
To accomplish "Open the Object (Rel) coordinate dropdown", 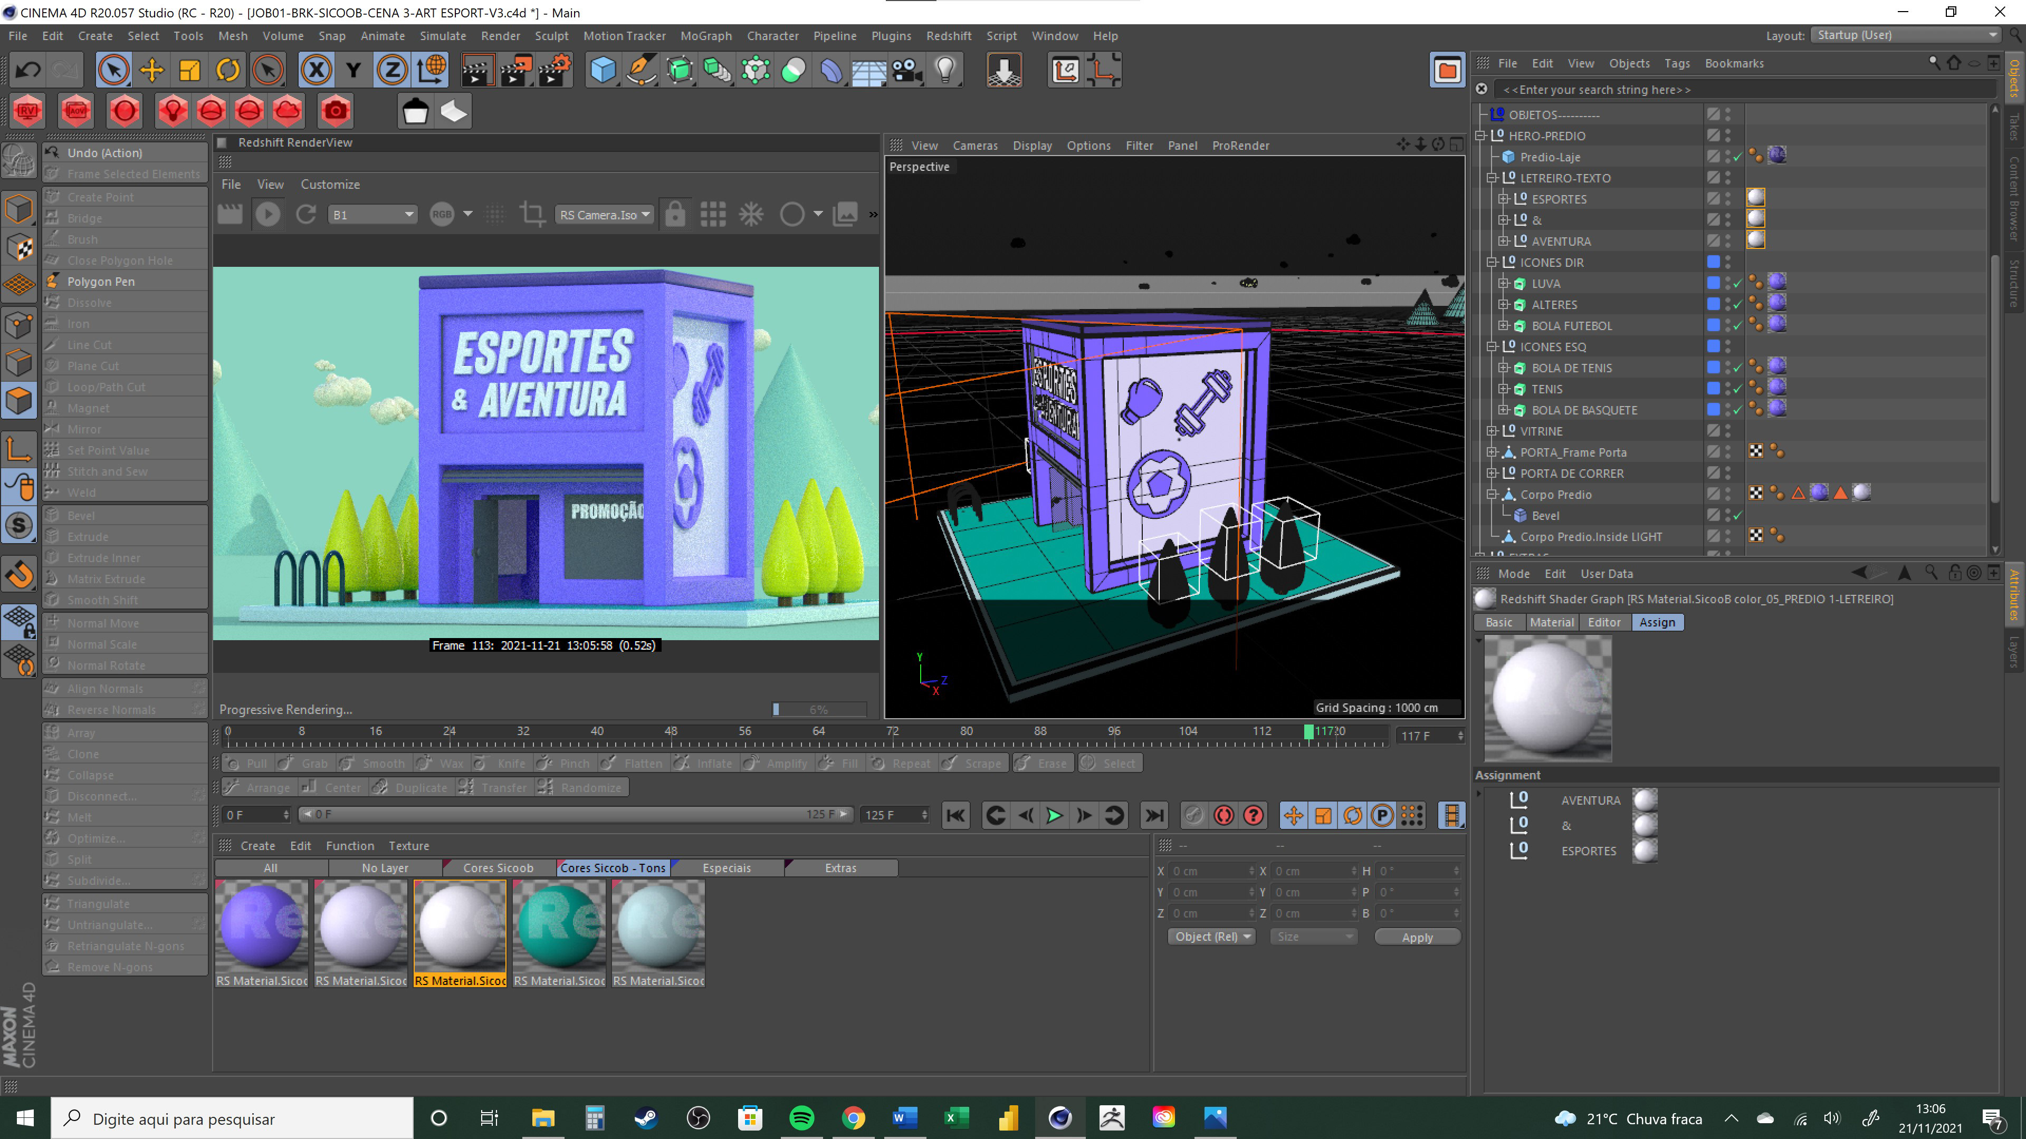I will 1210,936.
